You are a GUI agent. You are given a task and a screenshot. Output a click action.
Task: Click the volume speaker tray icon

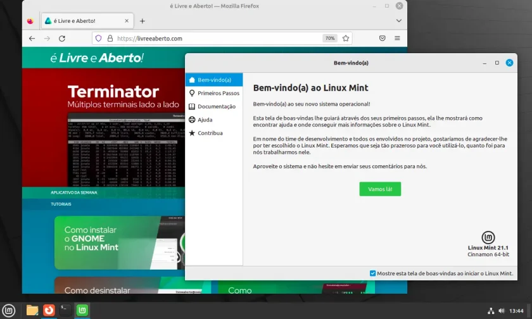coord(502,311)
